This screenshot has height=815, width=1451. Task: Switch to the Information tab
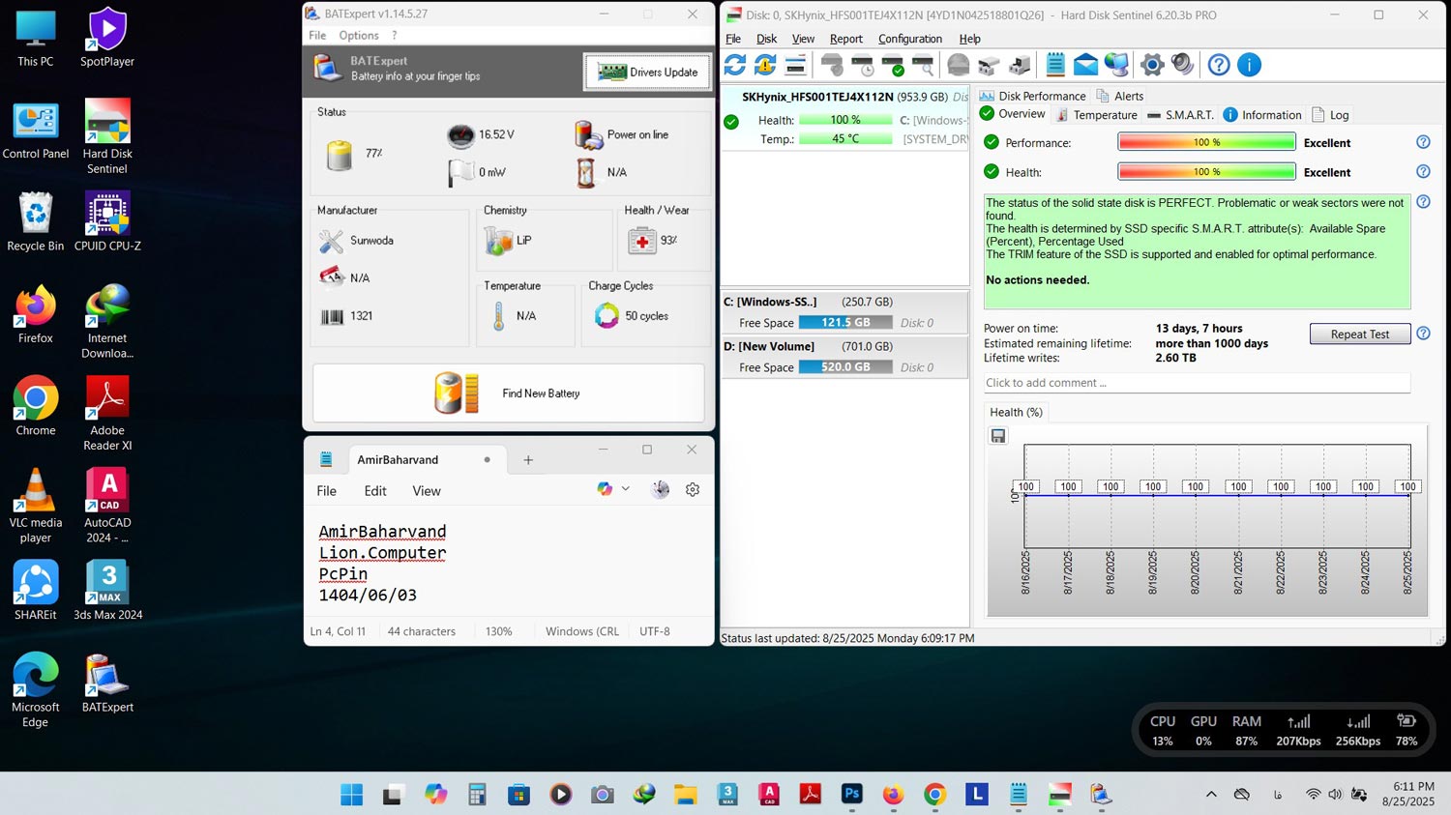1262,115
